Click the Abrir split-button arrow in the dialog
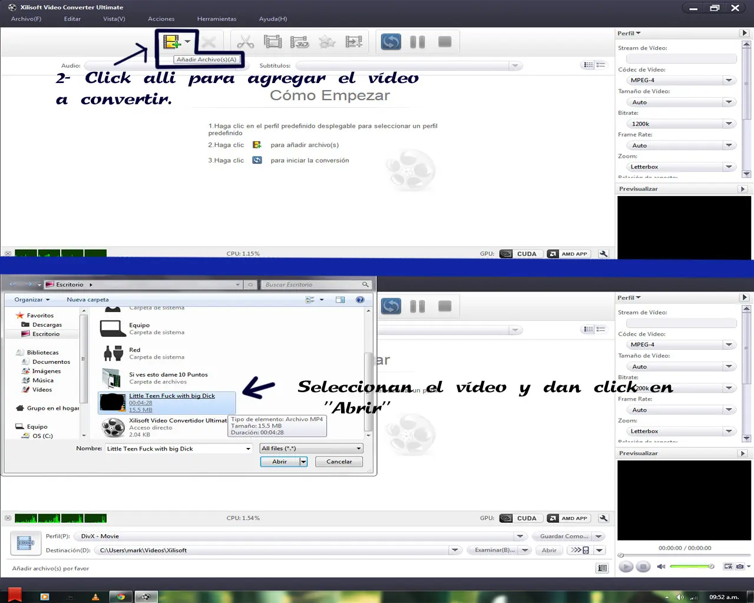 (x=303, y=462)
